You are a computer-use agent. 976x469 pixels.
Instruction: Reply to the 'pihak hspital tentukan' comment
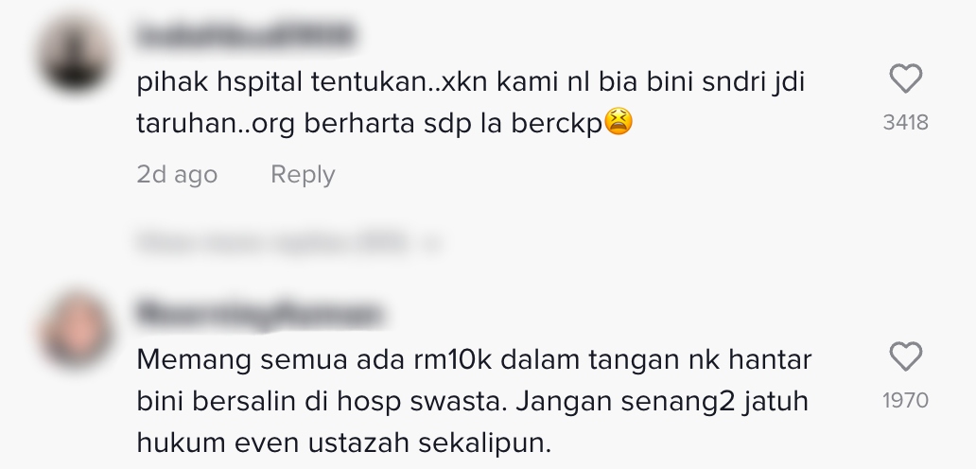click(x=303, y=174)
